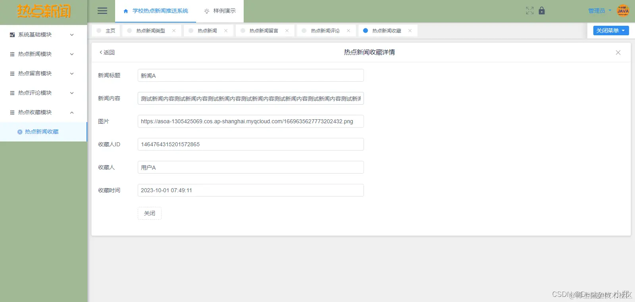Toggle fullscreen with the expand icon
Viewport: 635px width, 302px height.
[x=530, y=11]
